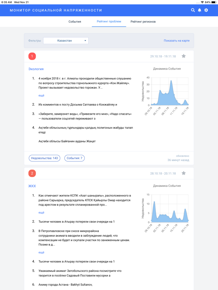This screenshot has width=218, height=290.
Task: Open the Экология category link
Action: click(36, 69)
